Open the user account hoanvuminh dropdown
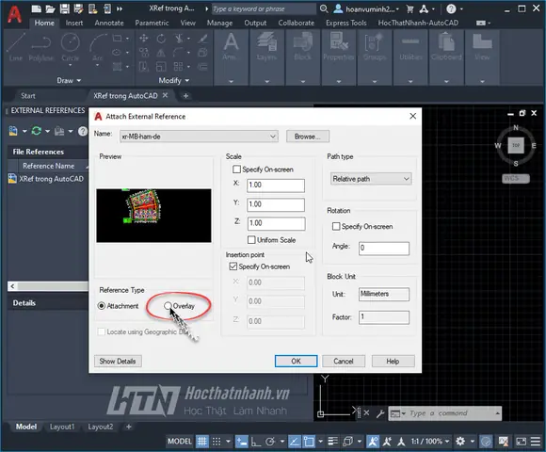546x452 pixels. coord(367,8)
